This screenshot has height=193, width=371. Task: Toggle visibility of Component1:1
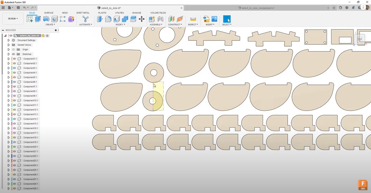point(14,59)
